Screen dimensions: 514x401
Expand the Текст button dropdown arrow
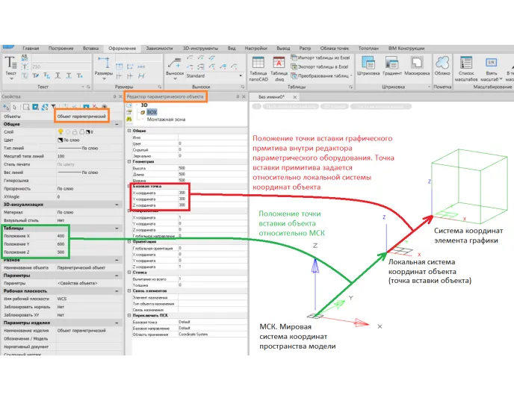tap(11, 79)
